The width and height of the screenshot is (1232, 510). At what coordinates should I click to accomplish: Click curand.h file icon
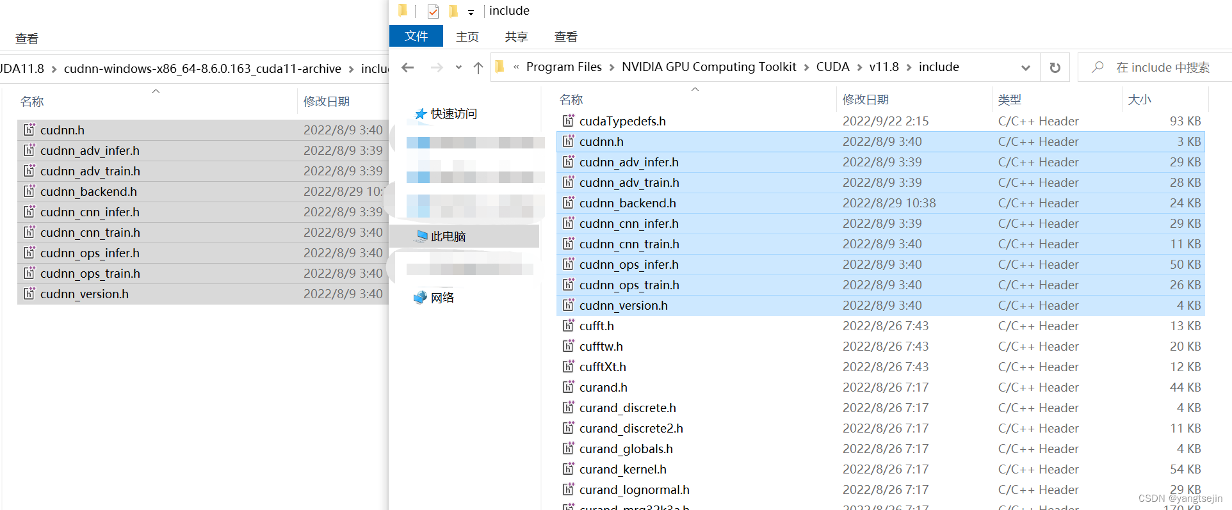tap(568, 386)
